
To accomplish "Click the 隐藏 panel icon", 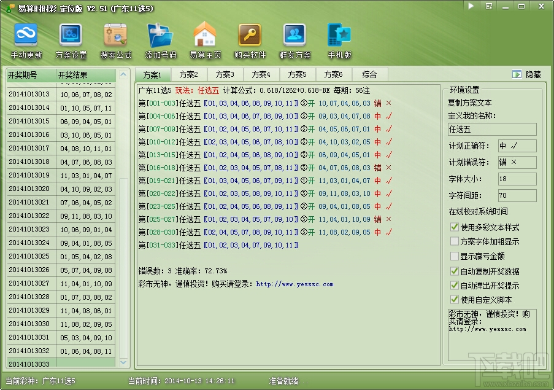I will [517, 74].
